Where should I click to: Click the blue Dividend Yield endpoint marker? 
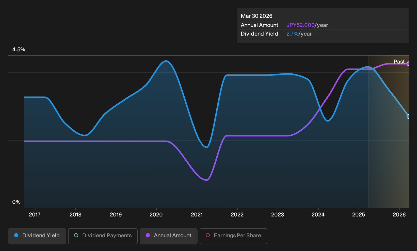tap(408, 117)
